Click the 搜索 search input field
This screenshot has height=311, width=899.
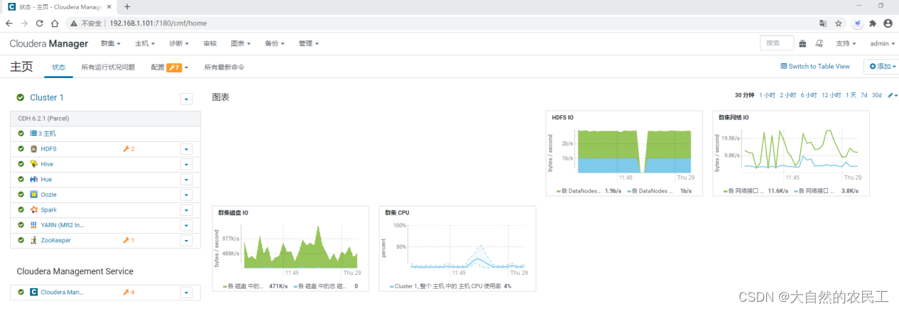pyautogui.click(x=777, y=43)
